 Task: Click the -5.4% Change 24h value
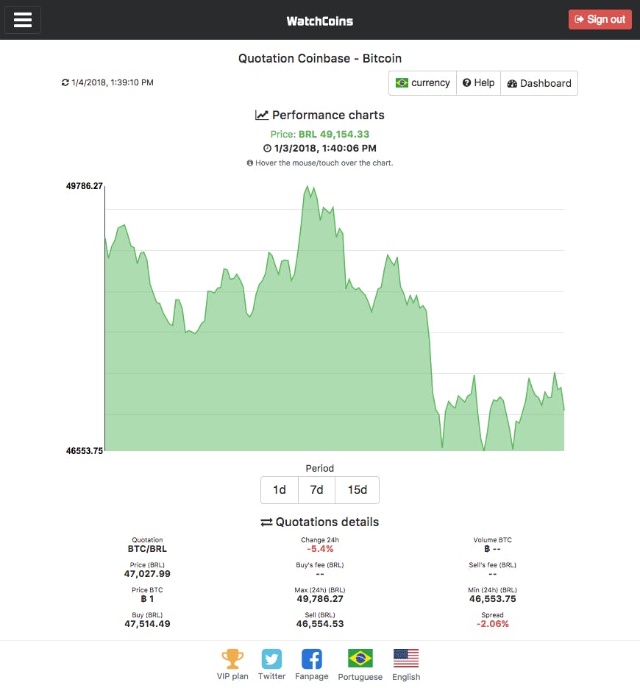(320, 549)
